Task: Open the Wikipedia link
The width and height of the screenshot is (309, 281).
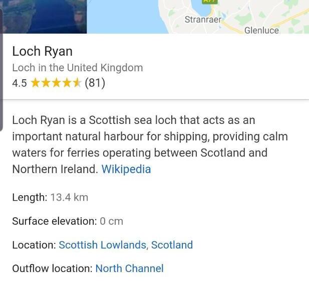Action: (x=126, y=169)
